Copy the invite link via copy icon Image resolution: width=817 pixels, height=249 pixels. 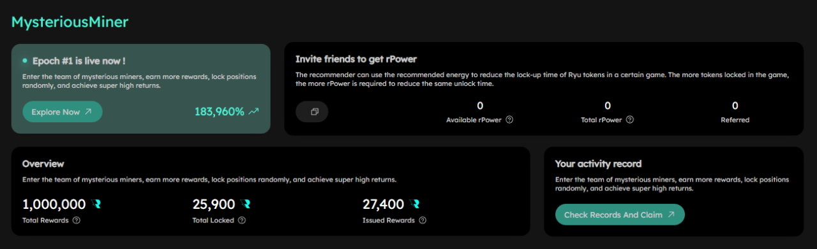(x=312, y=111)
